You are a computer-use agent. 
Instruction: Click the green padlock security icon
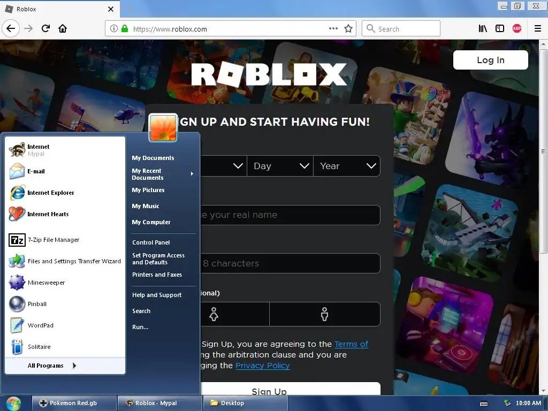pos(124,28)
